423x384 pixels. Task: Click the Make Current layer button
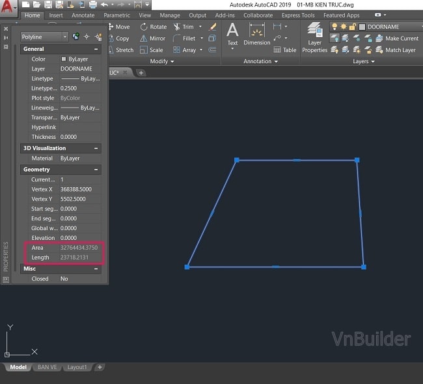[x=396, y=38]
